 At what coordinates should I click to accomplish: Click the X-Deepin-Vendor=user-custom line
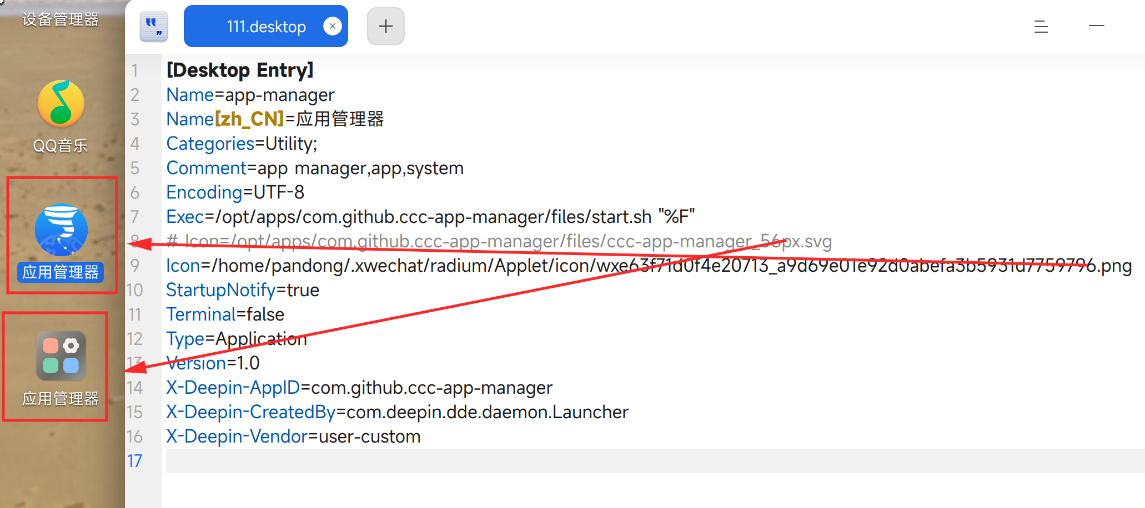293,436
